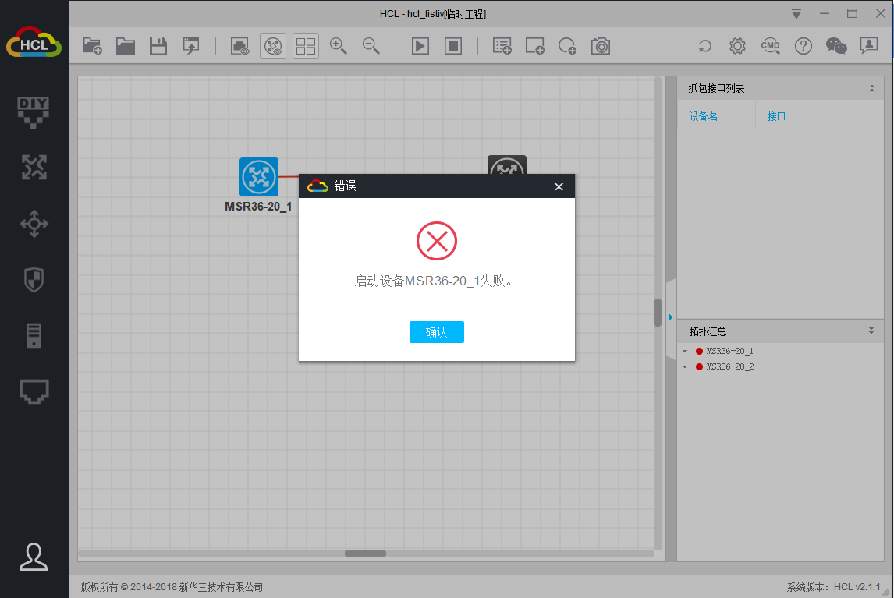
Task: Click the camera screenshot icon
Action: pyautogui.click(x=600, y=46)
